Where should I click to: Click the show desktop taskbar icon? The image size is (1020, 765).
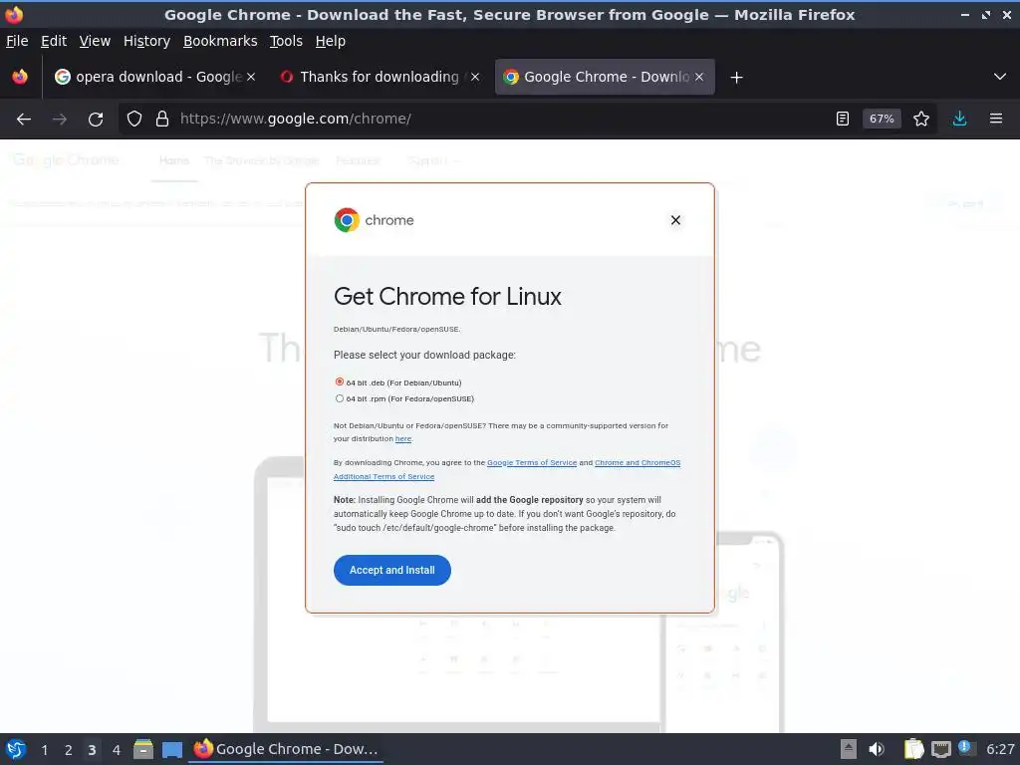171,750
